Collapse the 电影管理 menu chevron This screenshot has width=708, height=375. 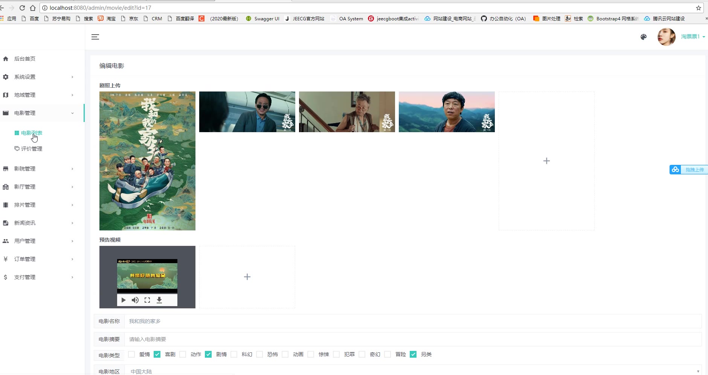coord(72,113)
